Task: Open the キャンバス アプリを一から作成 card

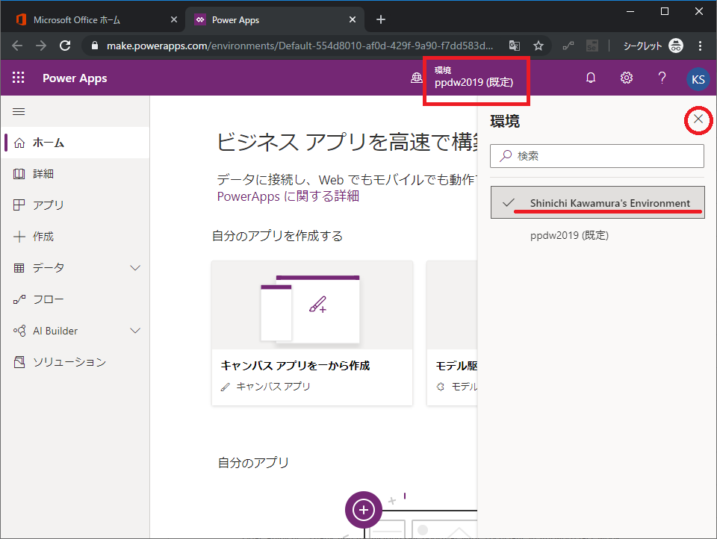Action: click(x=312, y=333)
